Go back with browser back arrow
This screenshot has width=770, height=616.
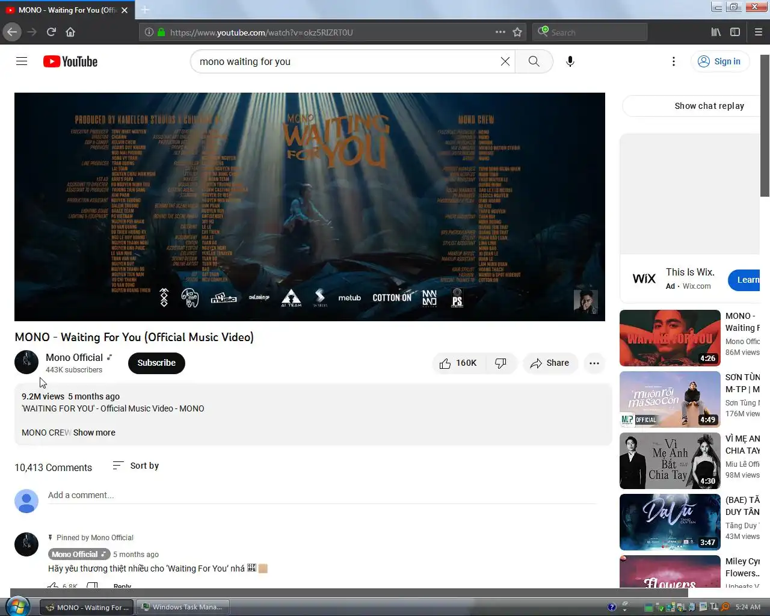[x=12, y=32]
